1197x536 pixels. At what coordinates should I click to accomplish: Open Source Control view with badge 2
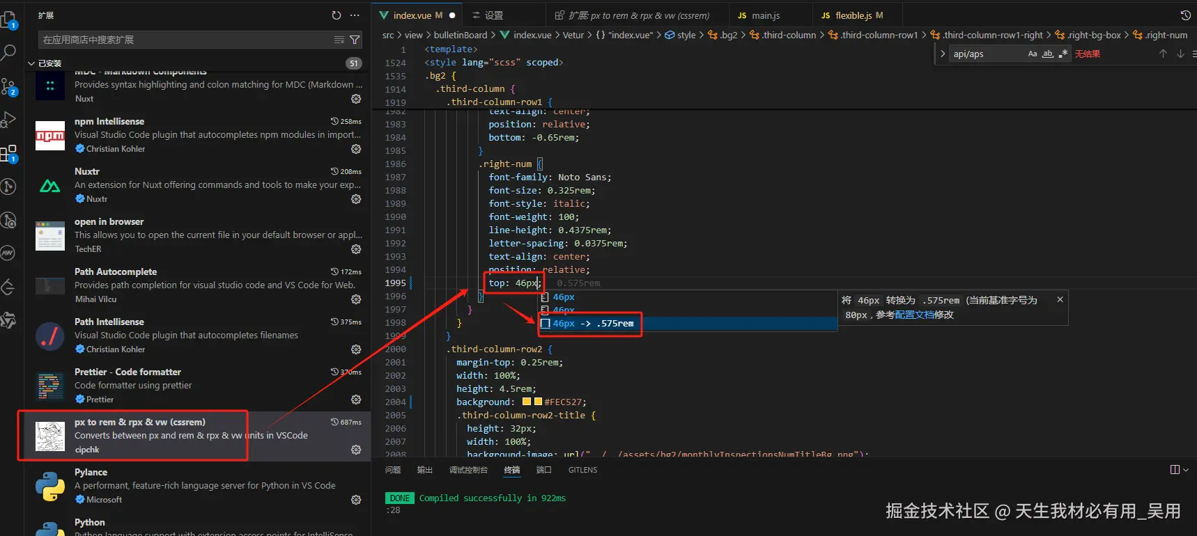8,86
